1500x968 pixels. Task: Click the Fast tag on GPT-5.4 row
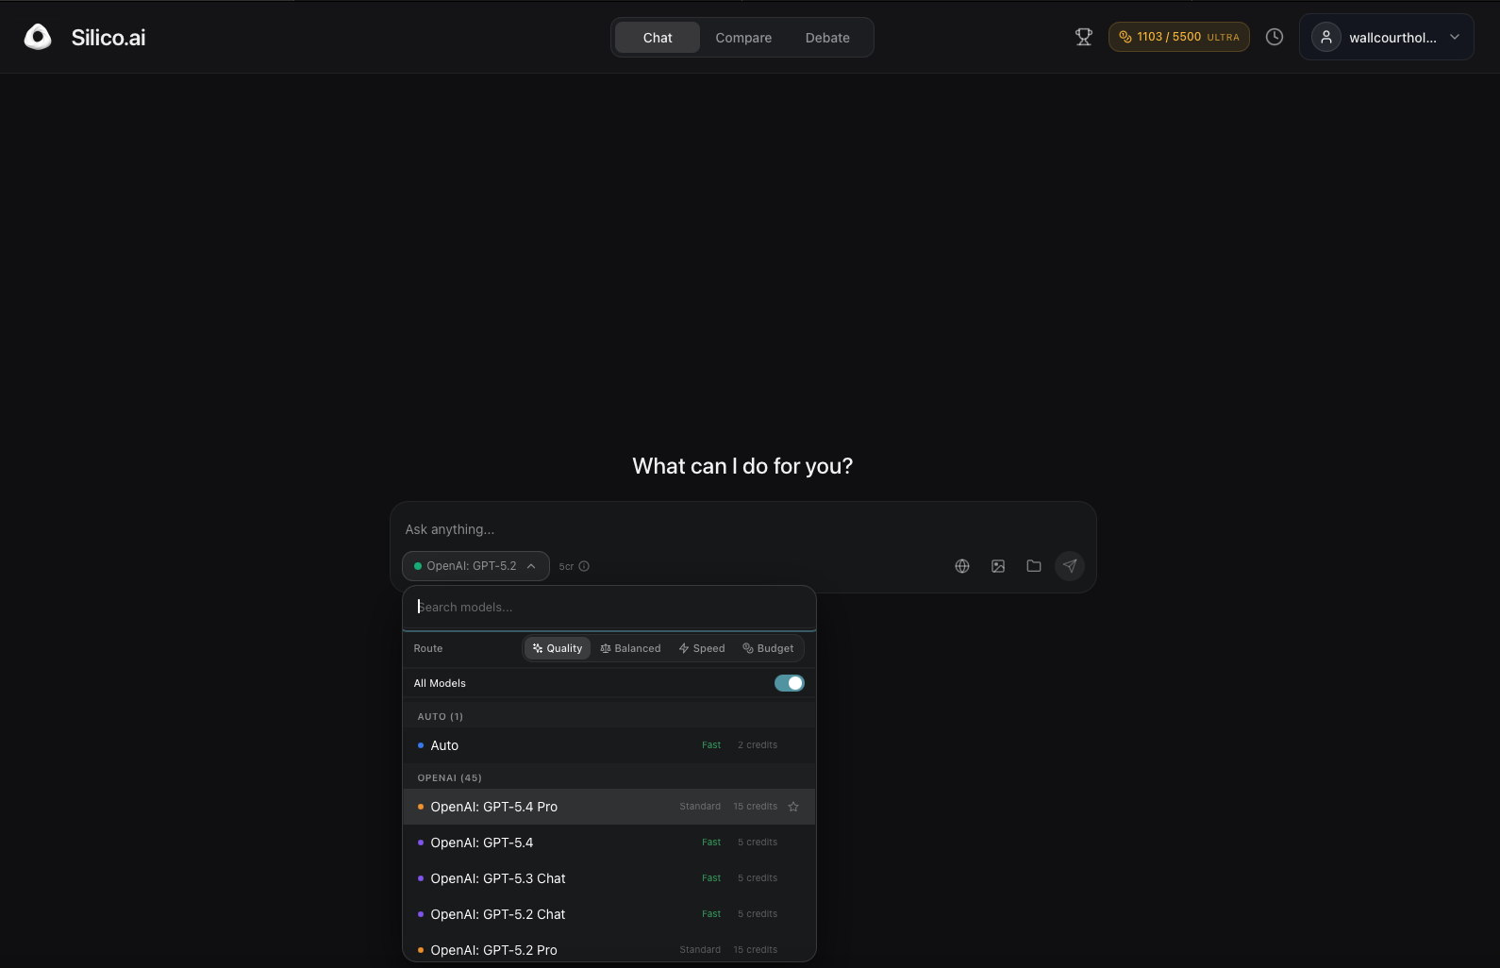pos(711,843)
